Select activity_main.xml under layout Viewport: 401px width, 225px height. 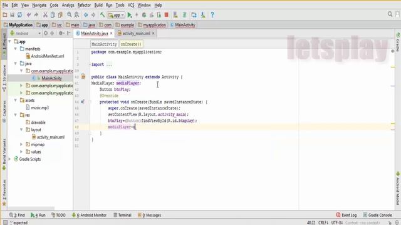point(51,137)
